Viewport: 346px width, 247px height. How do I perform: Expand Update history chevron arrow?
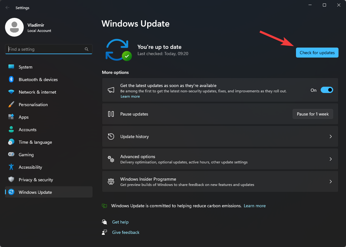[x=331, y=136]
